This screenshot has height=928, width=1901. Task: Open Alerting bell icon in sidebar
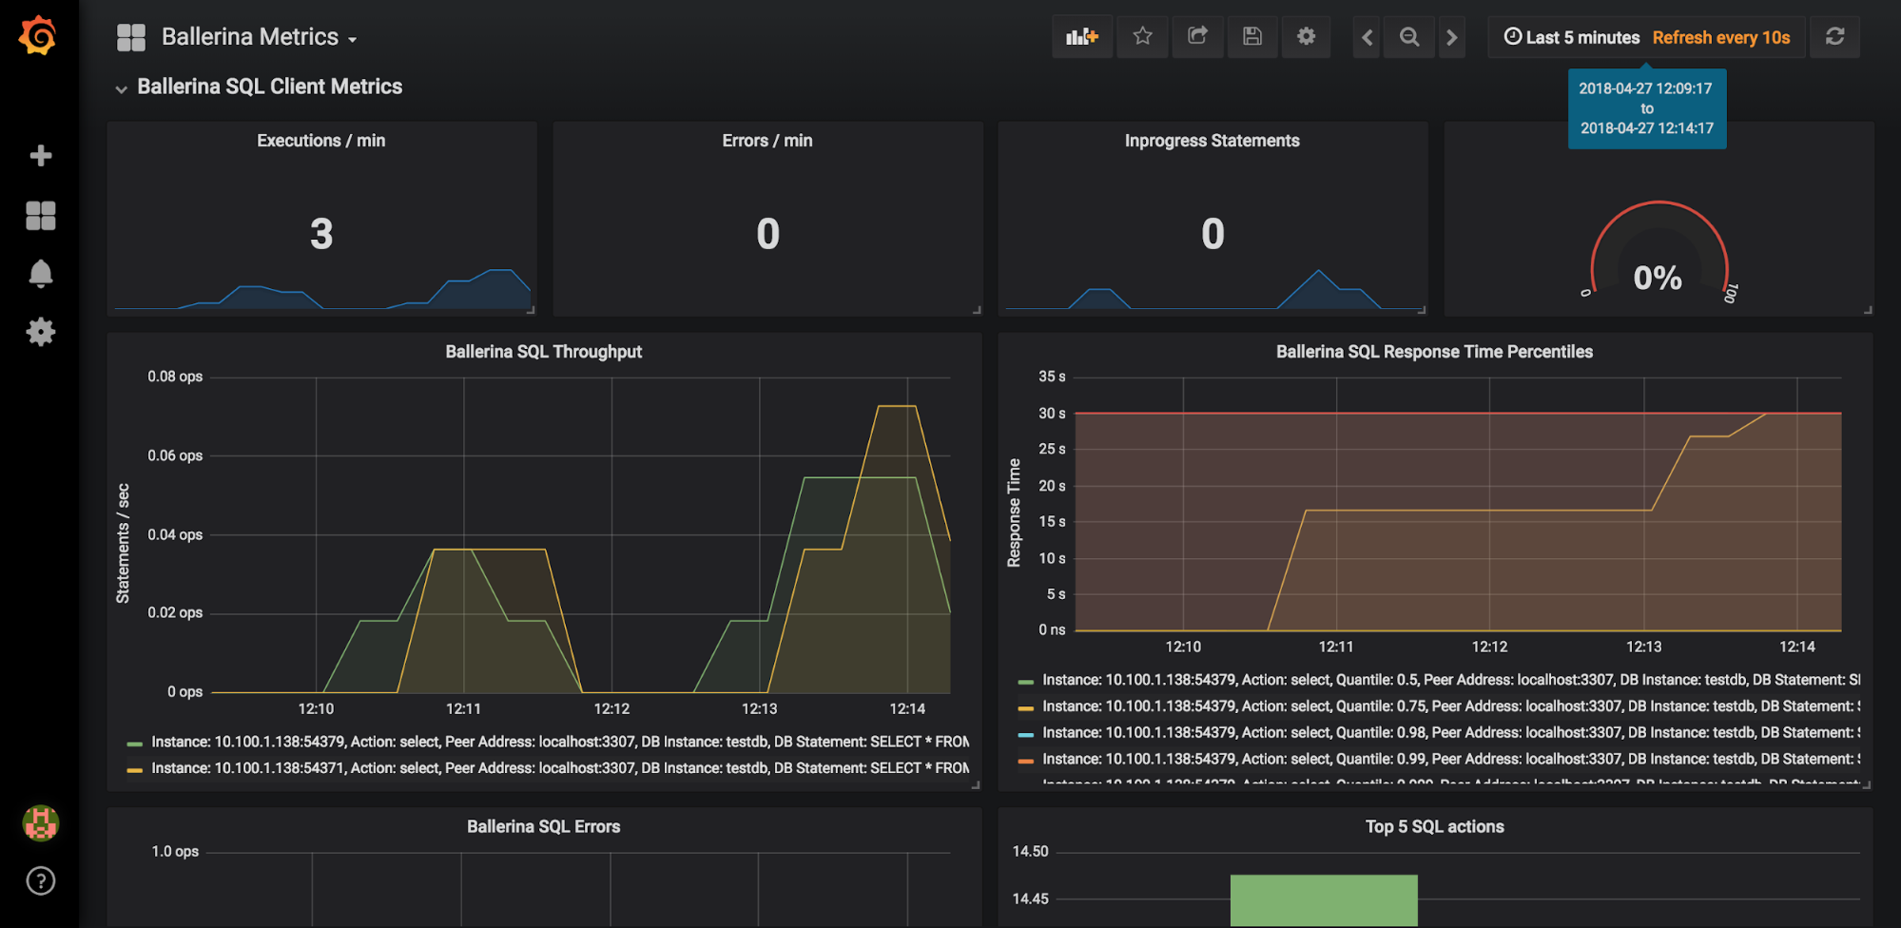40,274
